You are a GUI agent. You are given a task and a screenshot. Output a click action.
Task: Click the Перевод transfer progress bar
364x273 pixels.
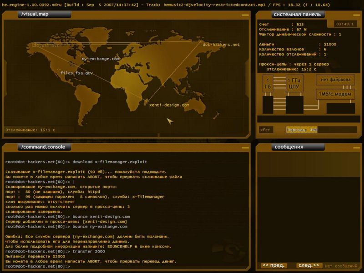(321, 130)
